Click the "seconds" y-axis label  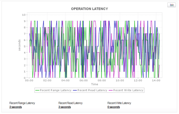coord(20,45)
